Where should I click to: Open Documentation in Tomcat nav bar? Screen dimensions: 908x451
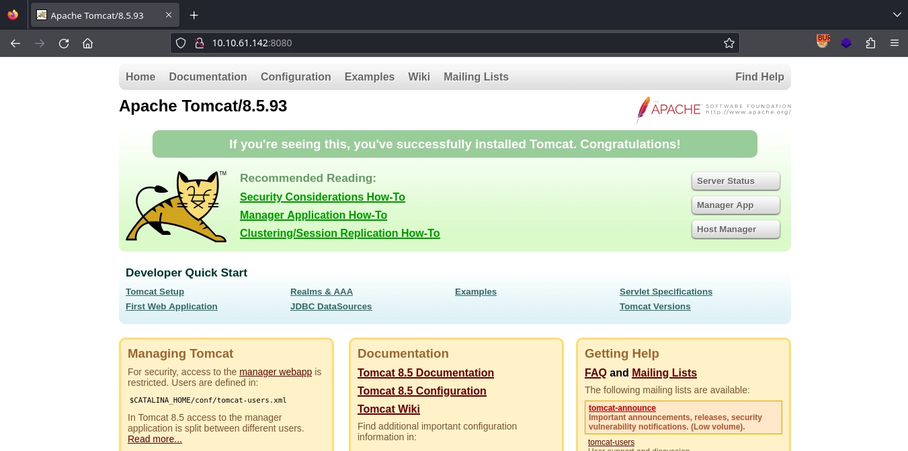[208, 77]
